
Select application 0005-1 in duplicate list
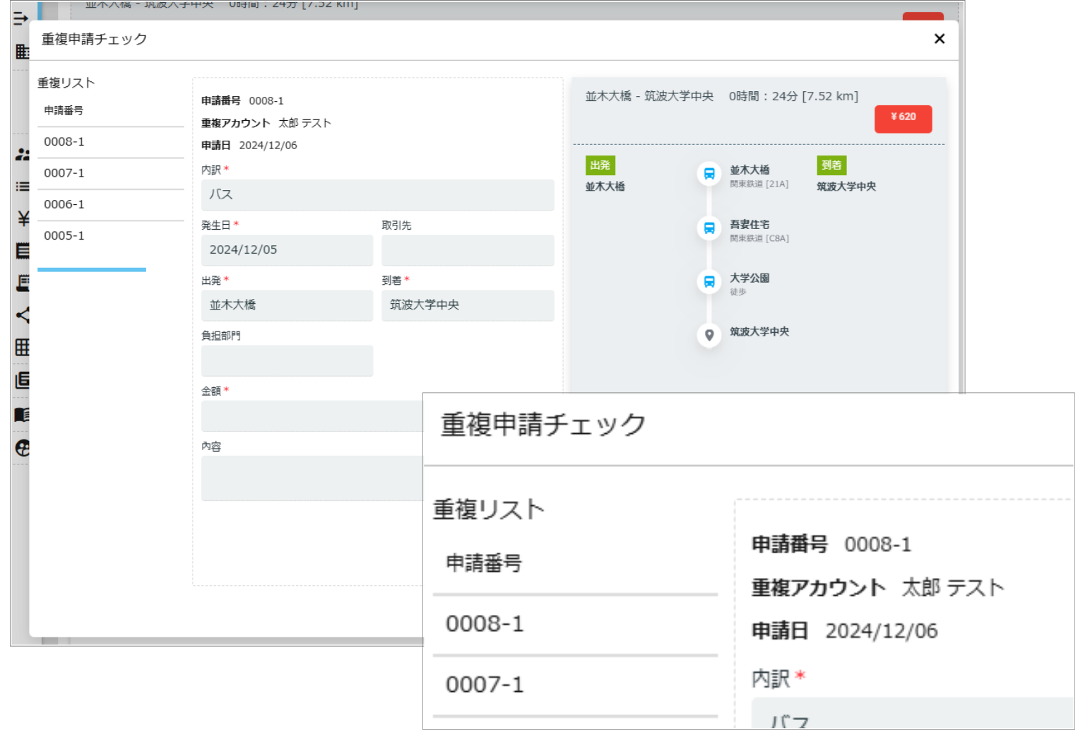click(110, 235)
